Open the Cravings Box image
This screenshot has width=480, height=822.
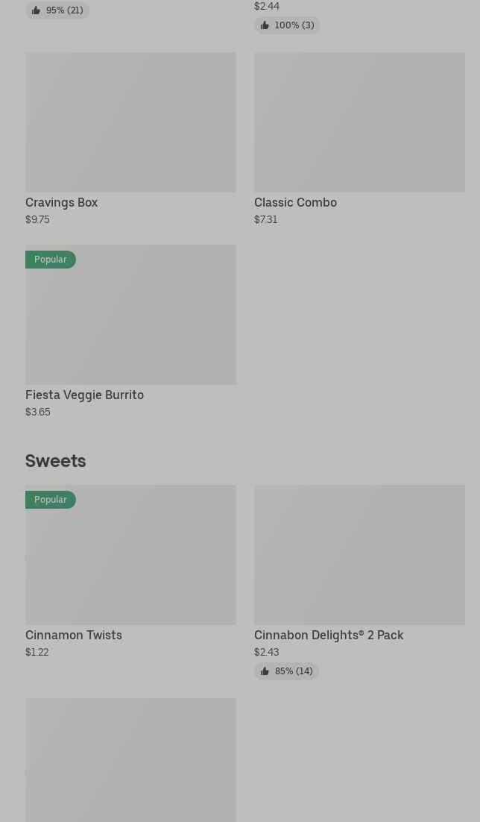click(x=130, y=122)
